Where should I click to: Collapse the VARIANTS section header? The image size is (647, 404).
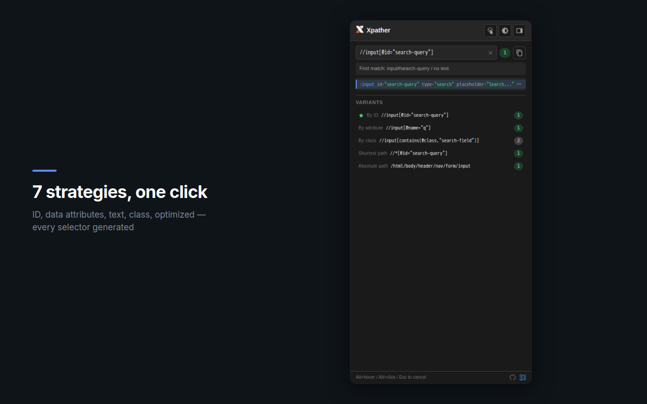[369, 102]
